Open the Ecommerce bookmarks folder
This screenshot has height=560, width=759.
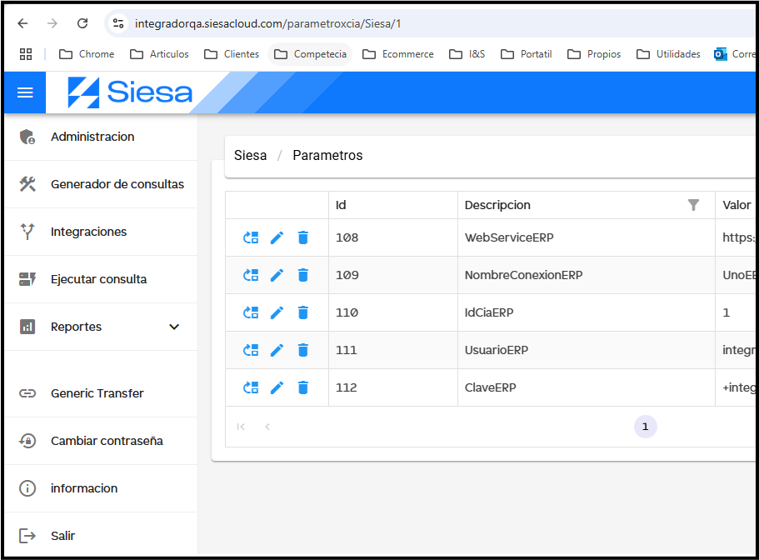(x=398, y=54)
